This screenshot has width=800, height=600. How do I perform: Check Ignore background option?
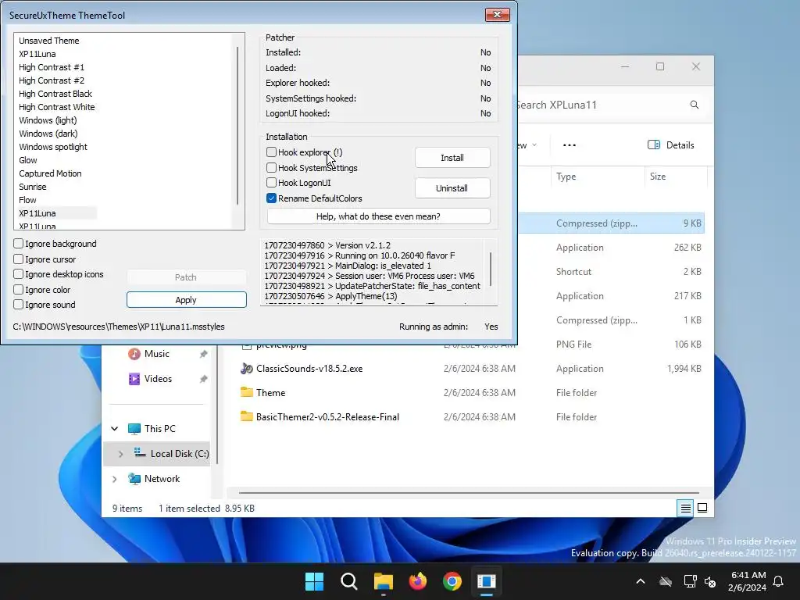click(x=19, y=244)
